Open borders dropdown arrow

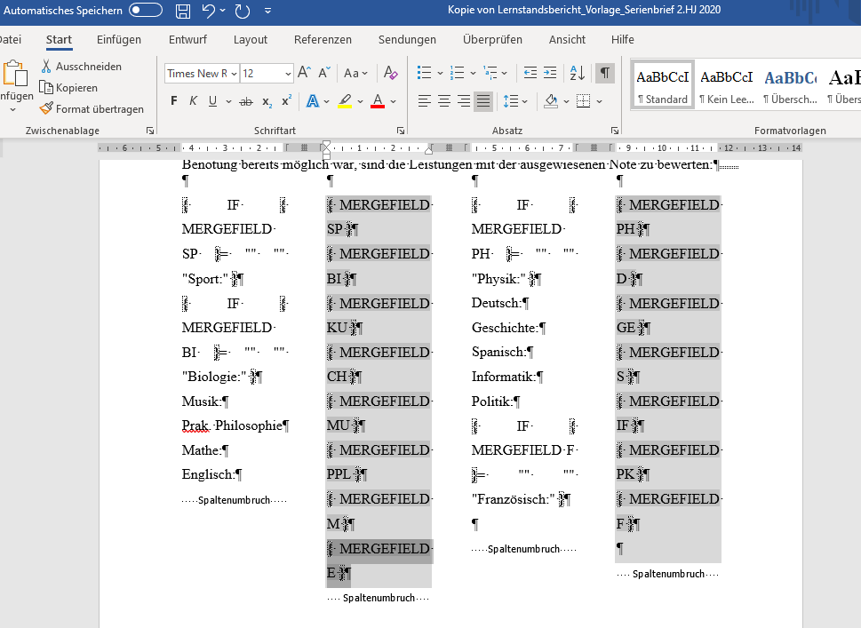click(x=599, y=101)
